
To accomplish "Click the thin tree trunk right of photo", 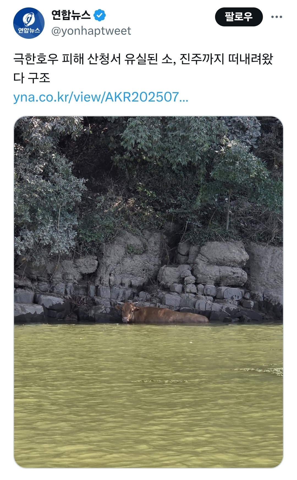I will point(228,212).
